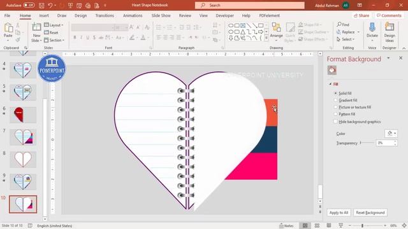Viewport: 408px width, 229px height.
Task: Open the View tab
Action: (203, 15)
